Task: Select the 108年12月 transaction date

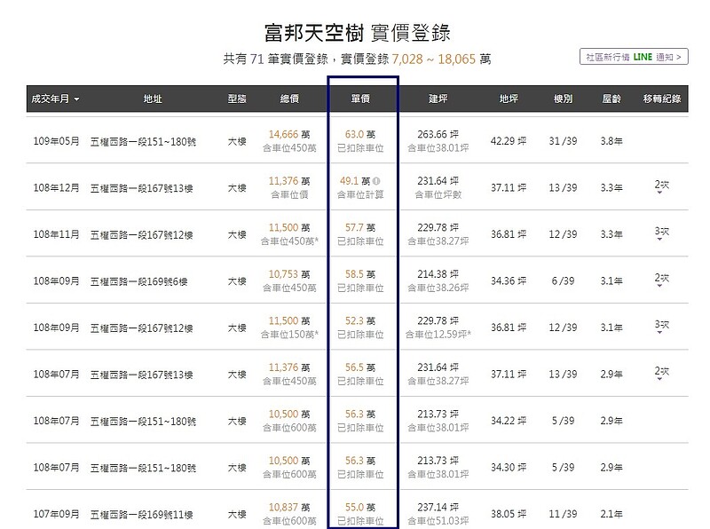Action: pos(57,188)
